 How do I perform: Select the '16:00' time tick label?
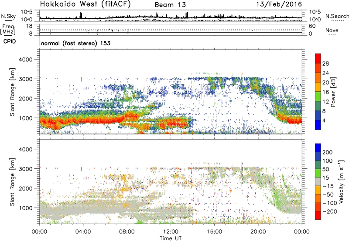(214, 232)
